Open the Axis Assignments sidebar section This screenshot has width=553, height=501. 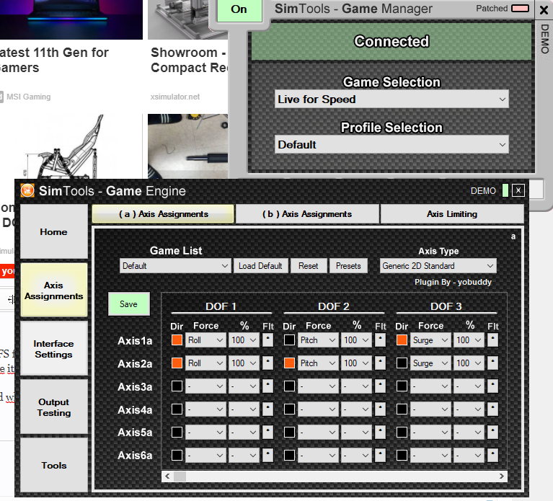(x=53, y=290)
